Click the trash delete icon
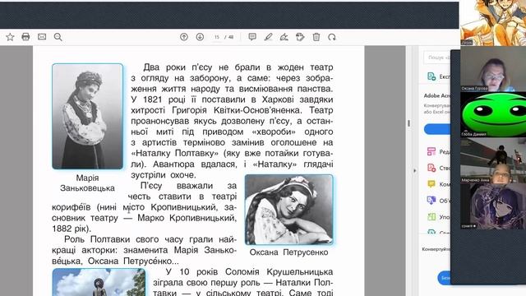This screenshot has width=526, height=296. pos(316,37)
